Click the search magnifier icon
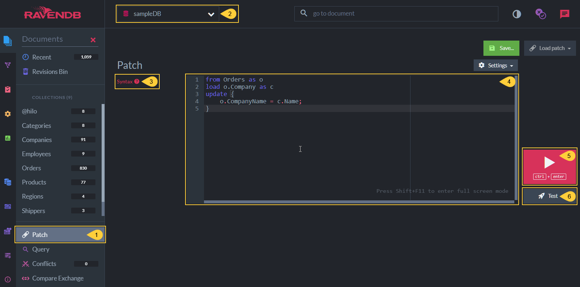The image size is (580, 287). (304, 13)
